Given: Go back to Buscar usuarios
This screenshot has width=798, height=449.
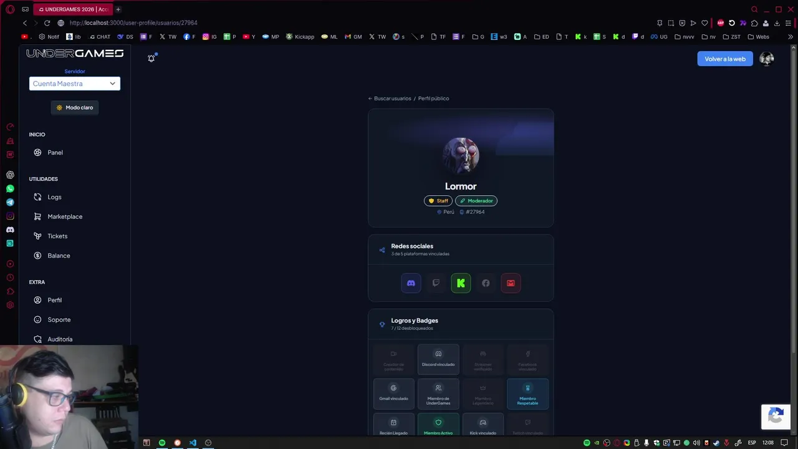Looking at the screenshot, I should point(390,99).
